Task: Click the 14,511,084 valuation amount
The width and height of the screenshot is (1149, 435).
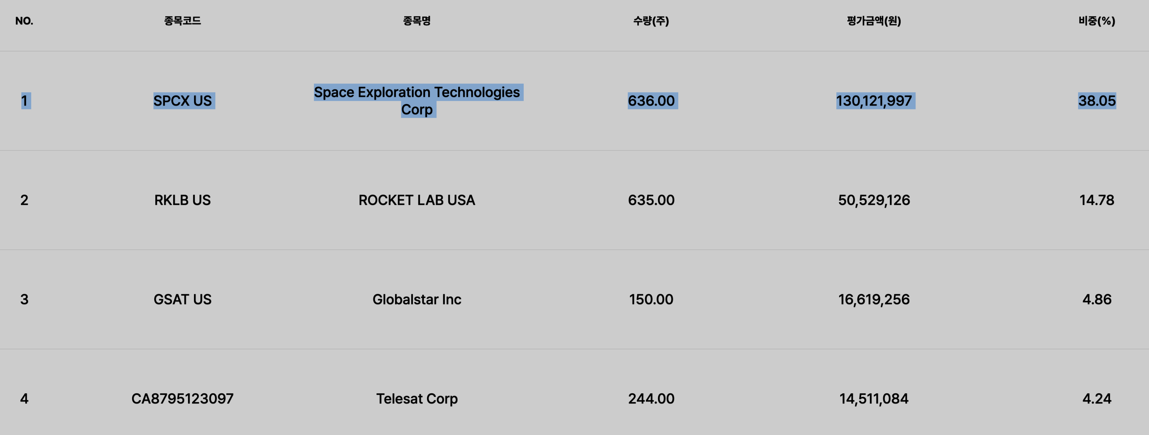Action: click(x=874, y=399)
